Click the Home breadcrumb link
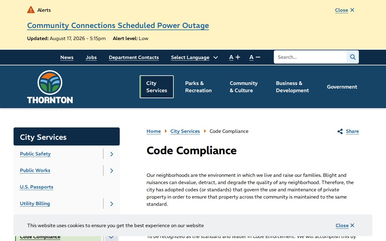The width and height of the screenshot is (386, 241). tap(153, 131)
